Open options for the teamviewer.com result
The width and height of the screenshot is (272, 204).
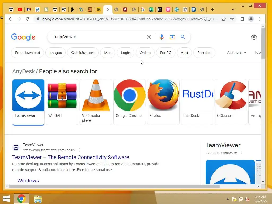coord(79,150)
